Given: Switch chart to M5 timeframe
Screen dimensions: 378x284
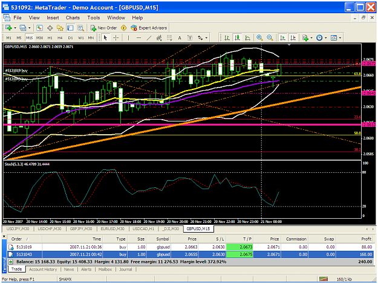Looking at the screenshot, I should (19, 38).
